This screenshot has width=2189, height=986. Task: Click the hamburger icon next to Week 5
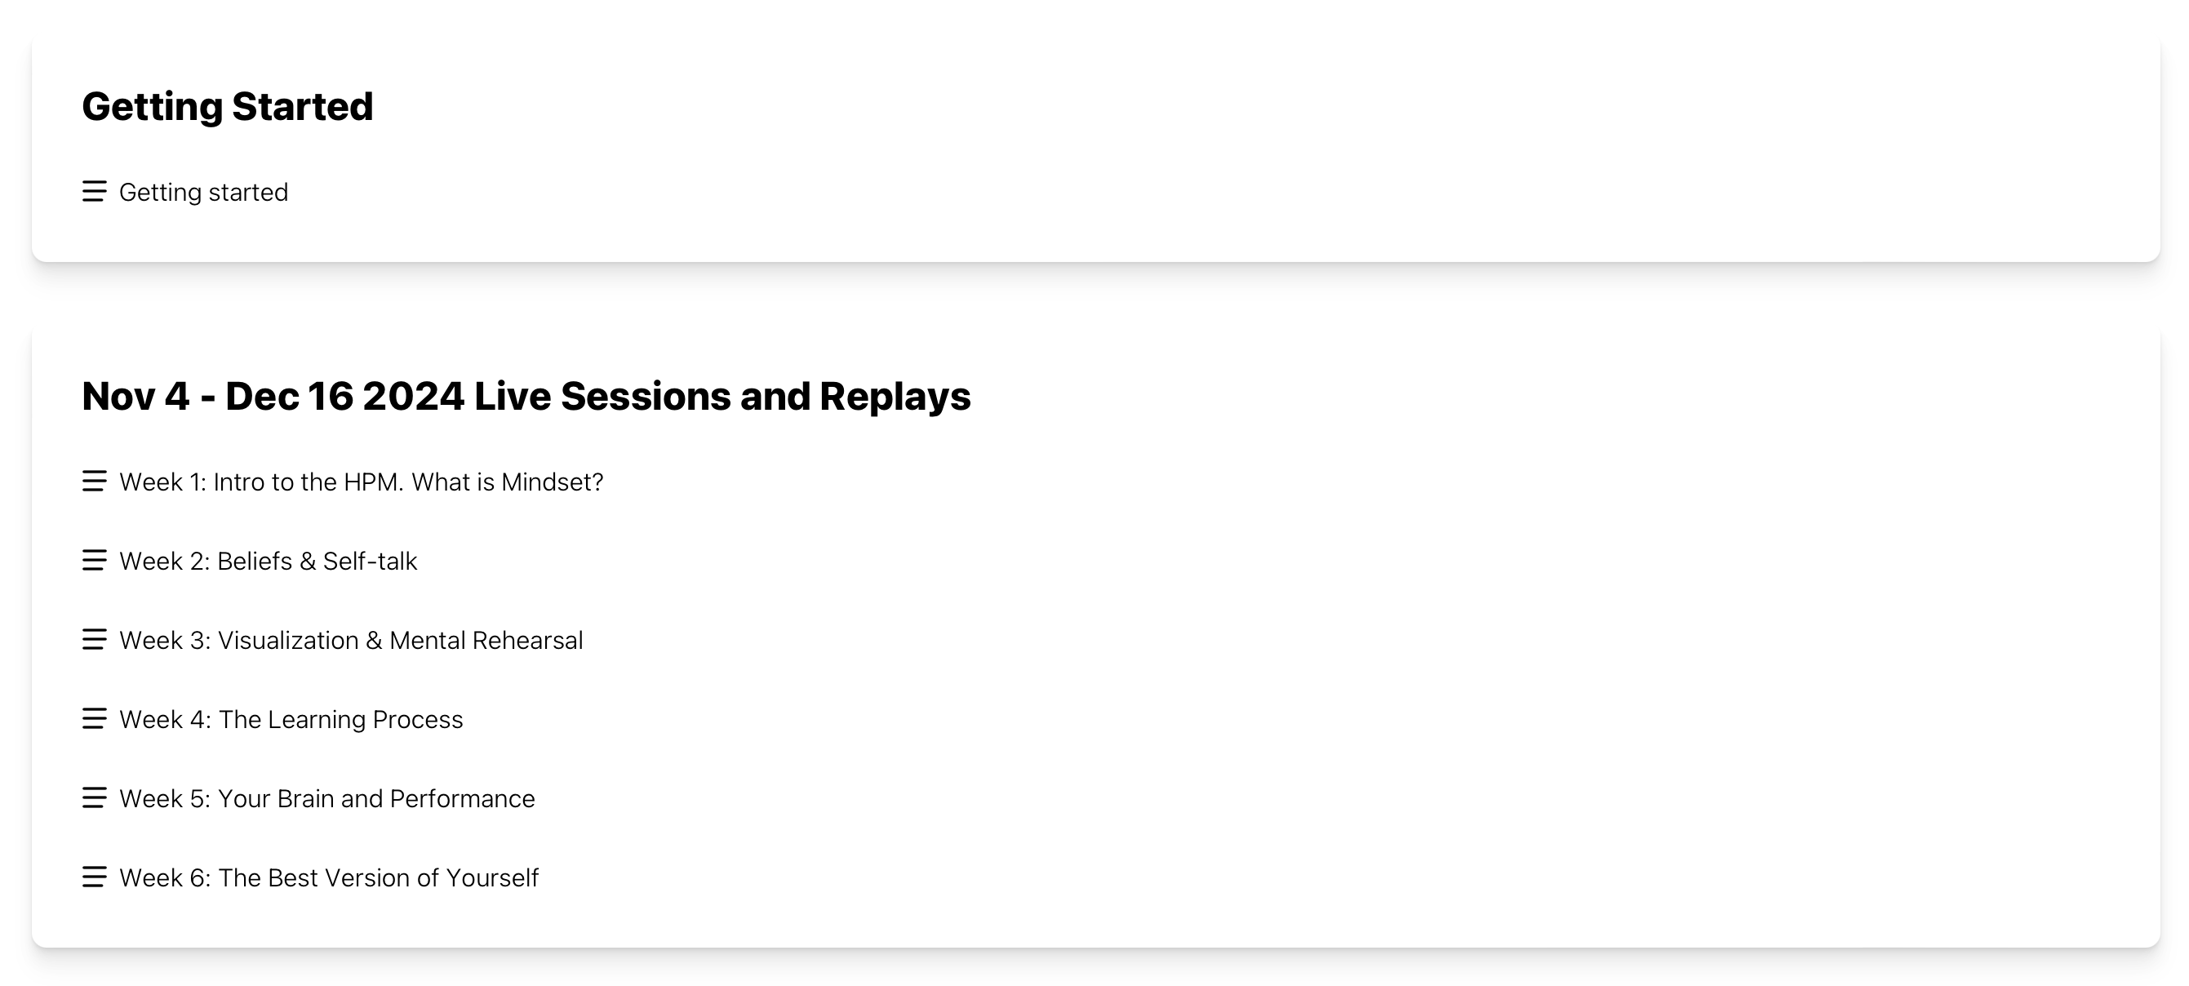[95, 798]
